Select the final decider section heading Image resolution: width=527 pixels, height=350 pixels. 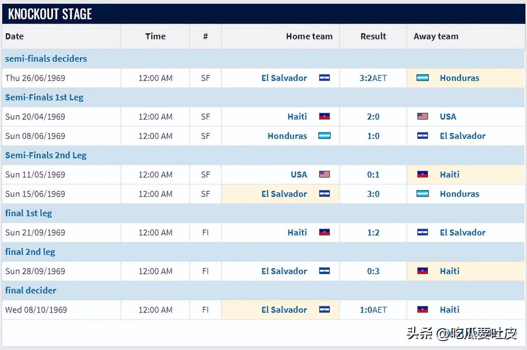[x=31, y=291]
